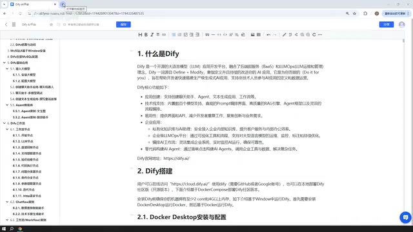Toggle bold formatting

(146, 35)
